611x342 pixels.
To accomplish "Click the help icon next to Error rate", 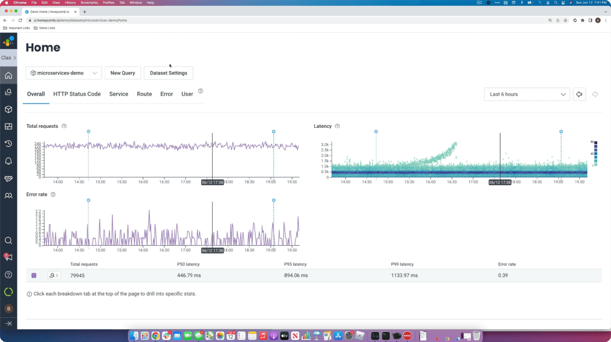I will pos(53,194).
